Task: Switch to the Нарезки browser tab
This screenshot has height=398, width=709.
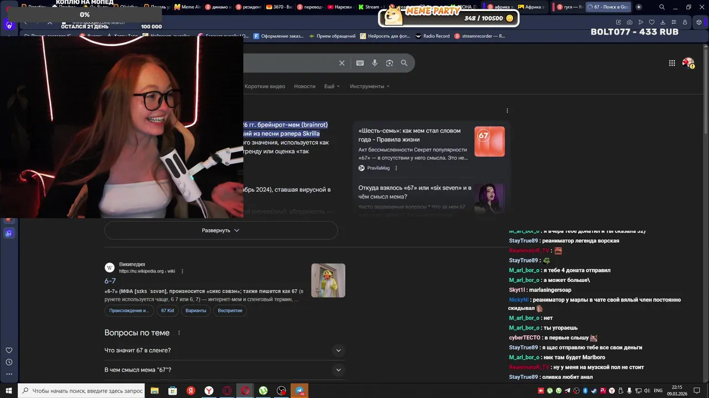Action: click(340, 7)
